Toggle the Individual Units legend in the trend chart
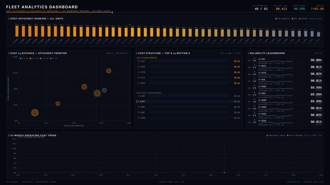The width and height of the screenshot is (330, 185). (x=276, y=136)
